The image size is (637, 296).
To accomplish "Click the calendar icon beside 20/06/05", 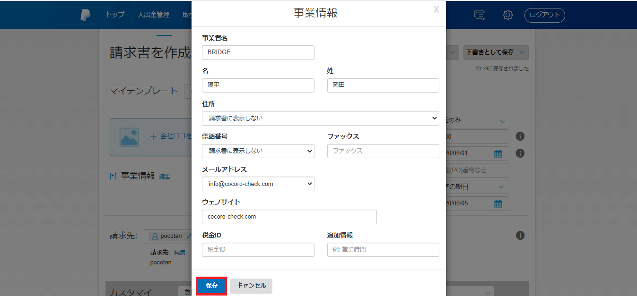I will pyautogui.click(x=498, y=204).
